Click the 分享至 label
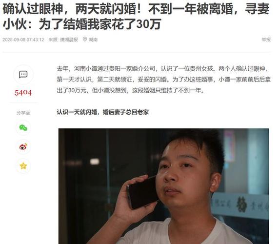 (23, 113)
